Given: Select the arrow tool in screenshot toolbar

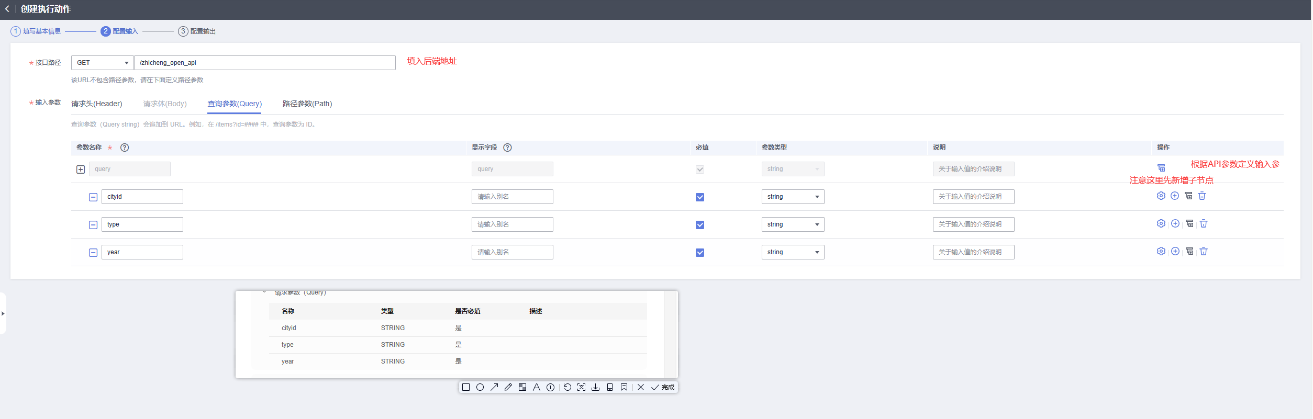Looking at the screenshot, I should point(494,387).
